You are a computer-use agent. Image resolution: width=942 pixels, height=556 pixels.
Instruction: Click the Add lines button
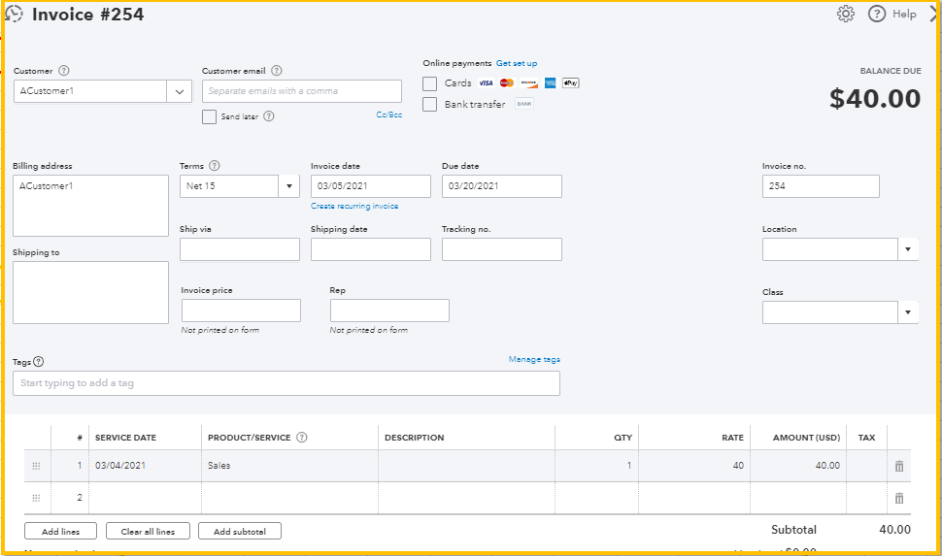[60, 532]
